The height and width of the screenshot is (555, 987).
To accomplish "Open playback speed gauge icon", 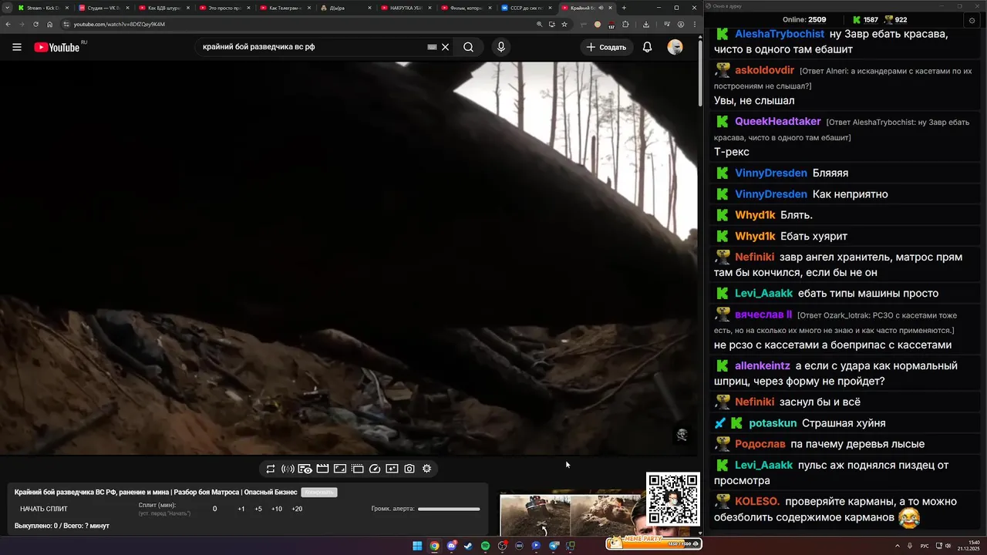I will 375,469.
